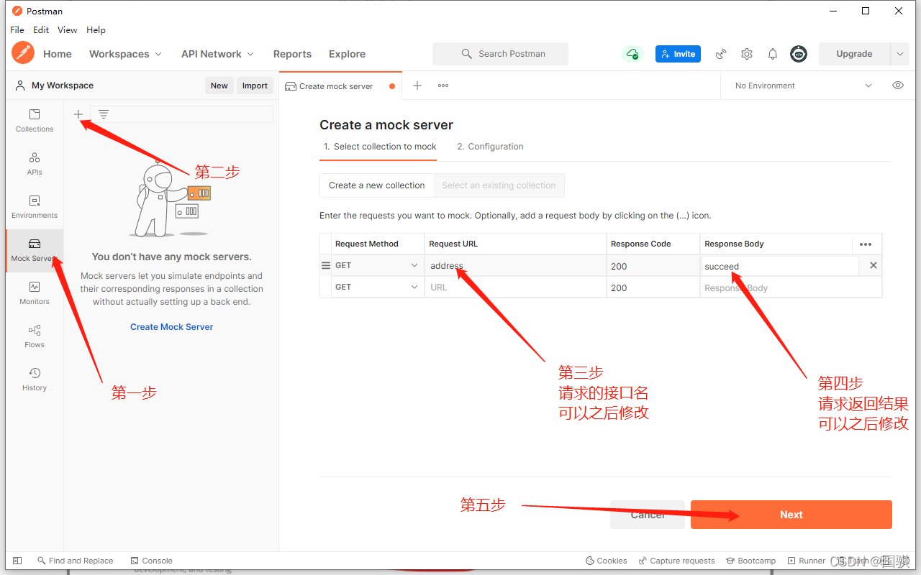Click the Cancel button
The image size is (921, 575).
click(x=648, y=515)
